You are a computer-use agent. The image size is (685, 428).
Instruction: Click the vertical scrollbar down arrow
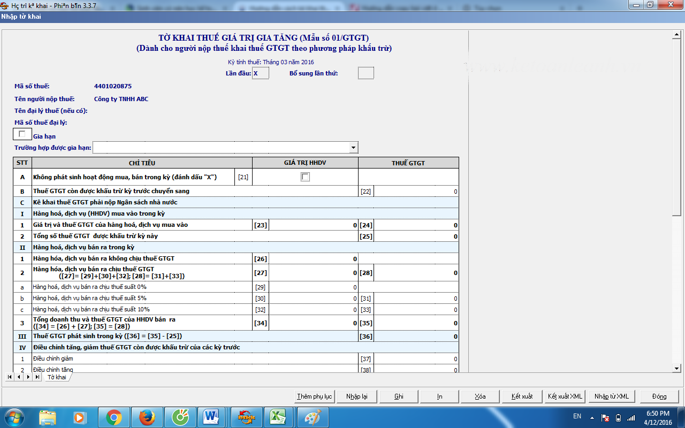pos(676,368)
